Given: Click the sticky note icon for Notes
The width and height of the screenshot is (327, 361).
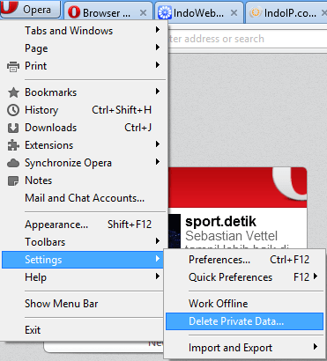Looking at the screenshot, I should (13, 180).
